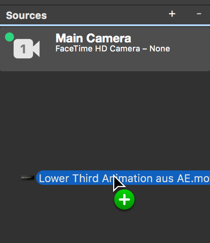210x243 pixels.
Task: Click the triangular lens part of the camera icon
Action: pyautogui.click(x=37, y=49)
